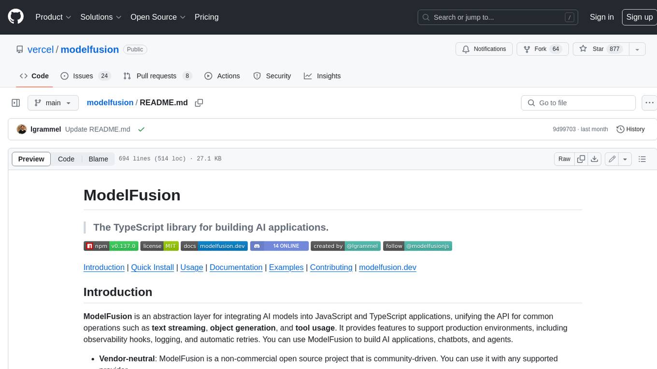
Task: Open the Issues tab
Action: pos(86,76)
